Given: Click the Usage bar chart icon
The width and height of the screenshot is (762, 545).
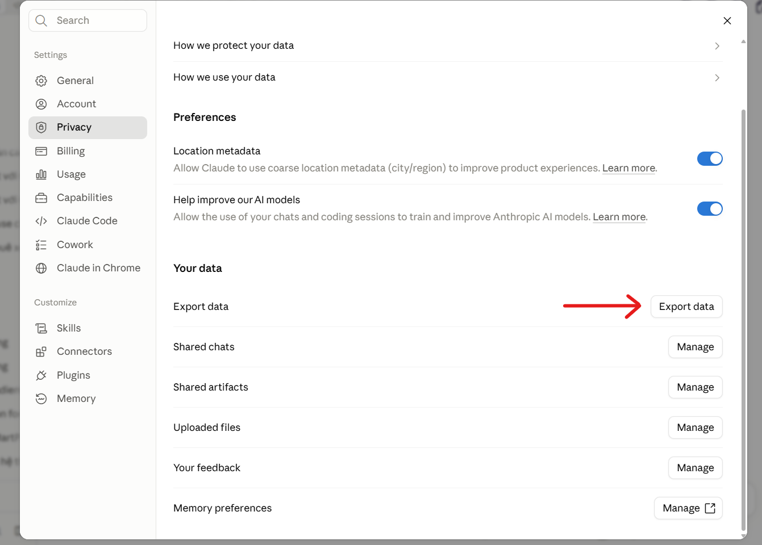Looking at the screenshot, I should coord(41,174).
